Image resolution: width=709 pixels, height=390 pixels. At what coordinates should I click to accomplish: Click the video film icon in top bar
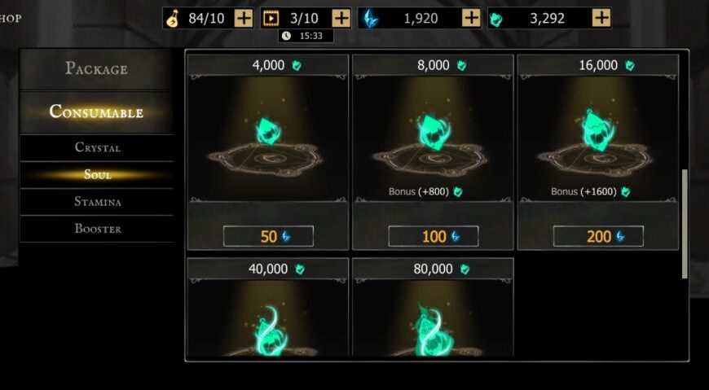(x=271, y=19)
